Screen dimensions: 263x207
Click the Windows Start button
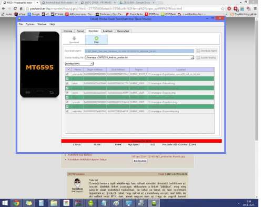click(5, 203)
